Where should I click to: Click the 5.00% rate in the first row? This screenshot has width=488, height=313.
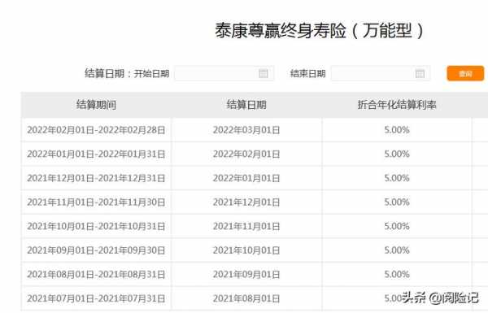pyautogui.click(x=397, y=130)
